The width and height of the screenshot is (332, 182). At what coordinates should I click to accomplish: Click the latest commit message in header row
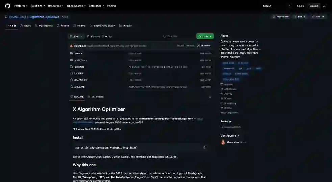[x=117, y=46]
